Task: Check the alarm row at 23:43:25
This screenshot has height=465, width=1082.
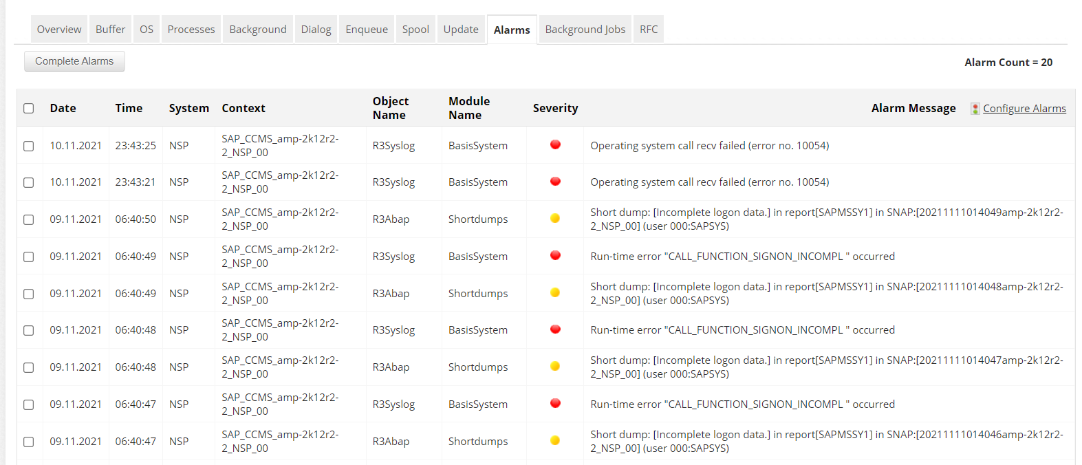Action: [28, 146]
